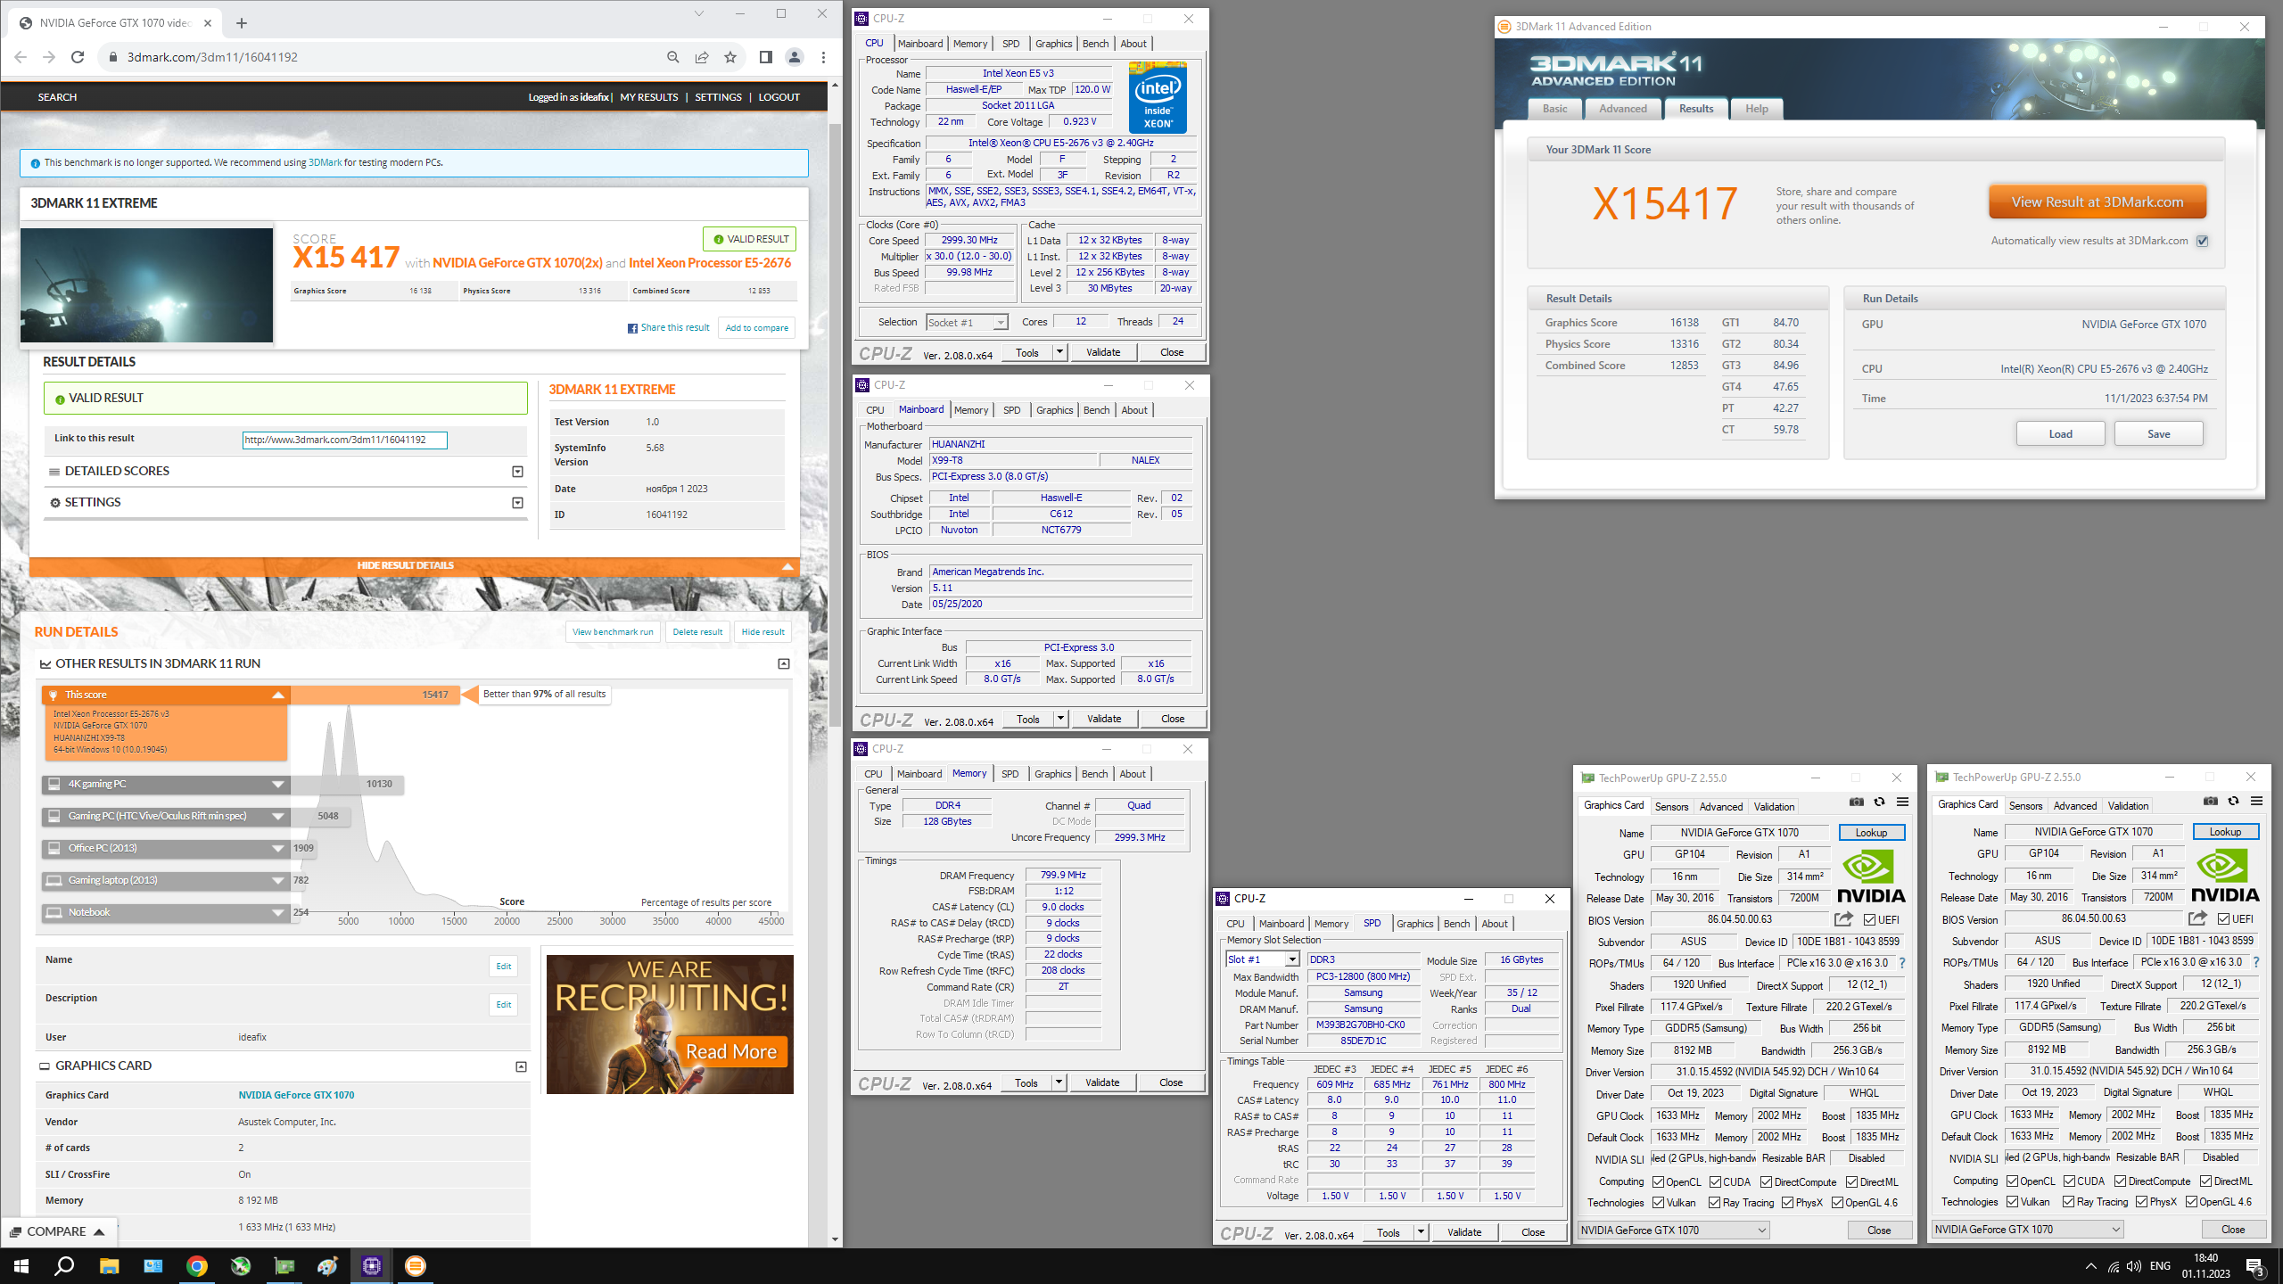Toggle Vulkan checkbox in right GPU-Z
Viewport: 2283px width, 1284px height.
point(2012,1202)
